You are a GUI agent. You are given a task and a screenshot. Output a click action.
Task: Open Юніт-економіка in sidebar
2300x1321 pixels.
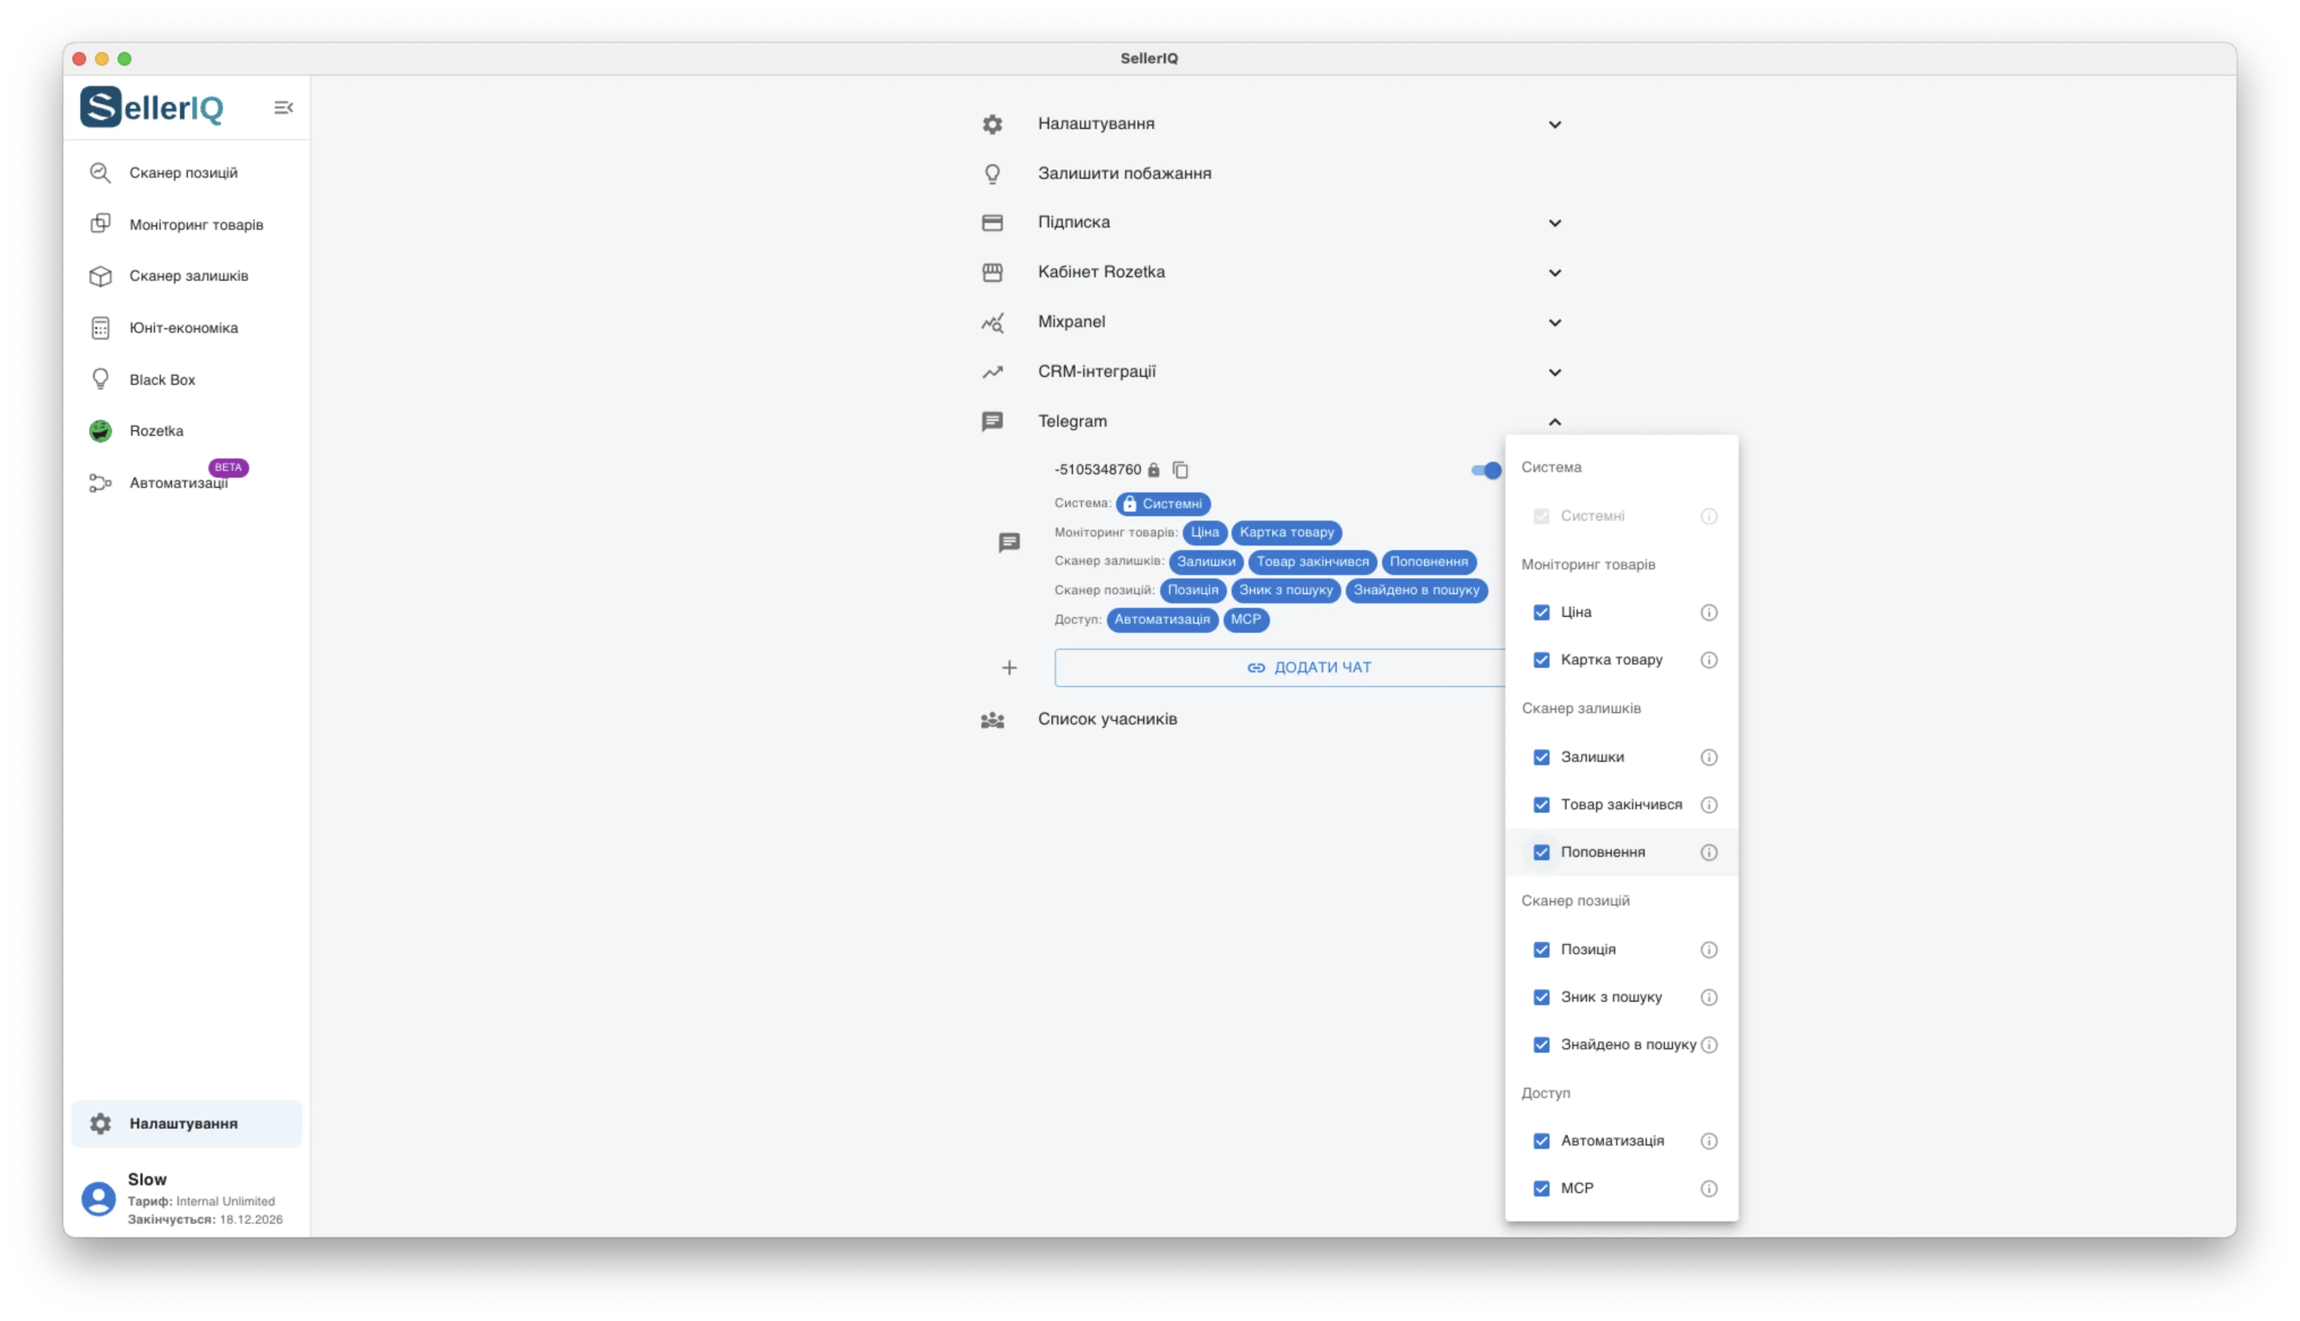tap(186, 328)
